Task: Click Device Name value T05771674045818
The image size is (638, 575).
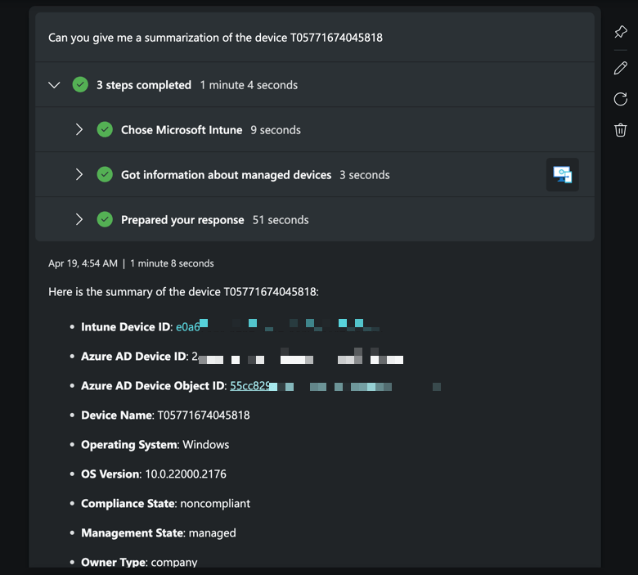Action: pos(204,416)
